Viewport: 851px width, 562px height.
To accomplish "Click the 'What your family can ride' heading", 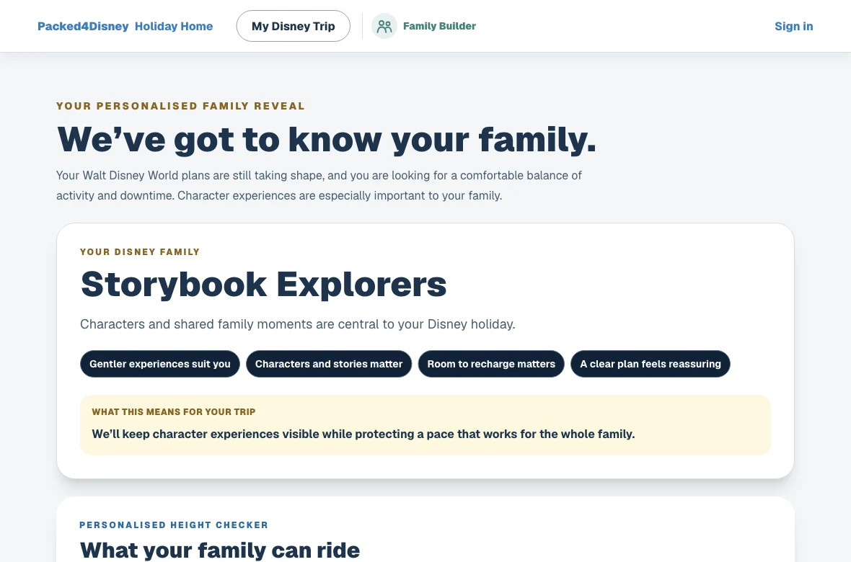I will tap(220, 550).
